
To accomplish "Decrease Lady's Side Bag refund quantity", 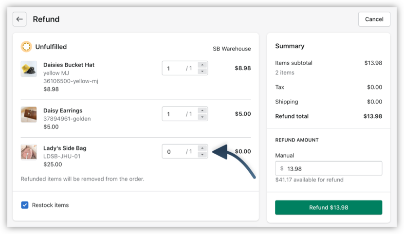I will (x=202, y=155).
